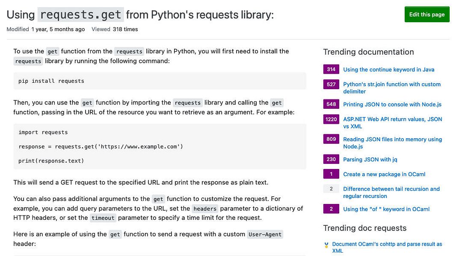Click the badge showing 1 beside the OCaml package link
459x256 pixels.
pos(330,174)
